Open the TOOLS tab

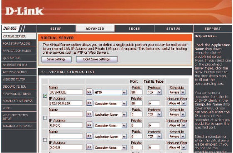coord(134,29)
